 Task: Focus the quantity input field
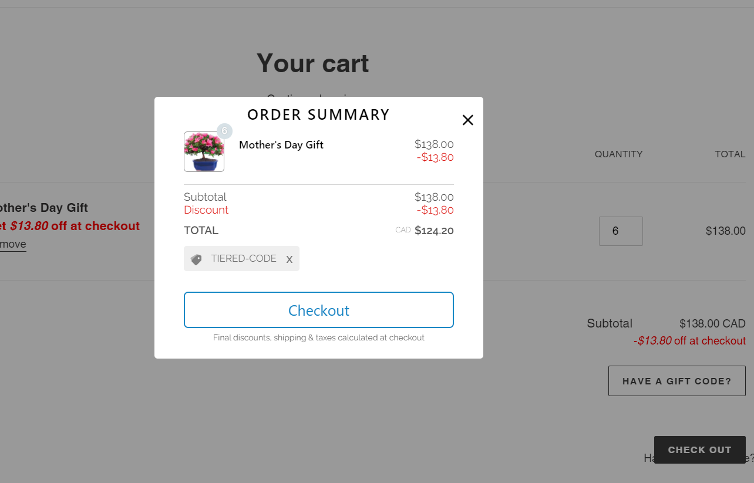click(620, 231)
